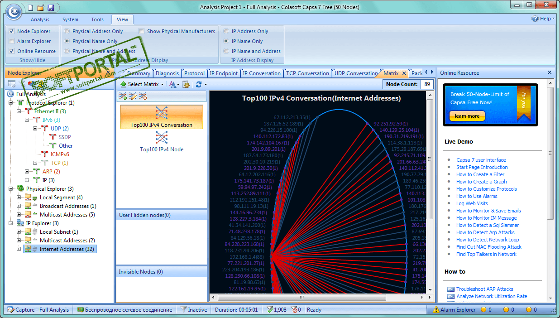The width and height of the screenshot is (560, 318).
Task: Open Analyze Network Utilization Rate link
Action: 492,296
